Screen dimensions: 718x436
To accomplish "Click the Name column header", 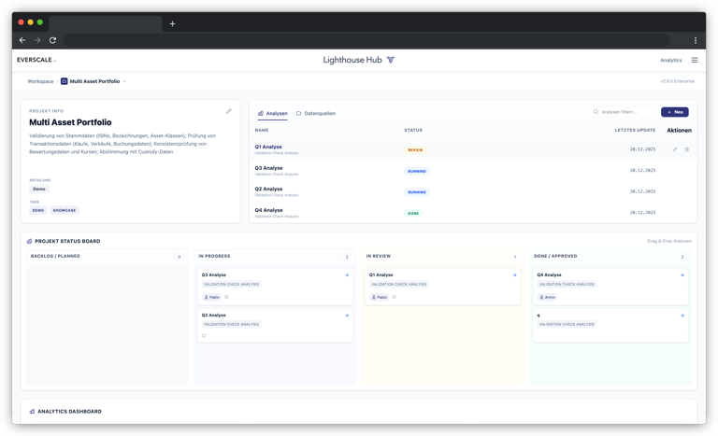I will [262, 131].
